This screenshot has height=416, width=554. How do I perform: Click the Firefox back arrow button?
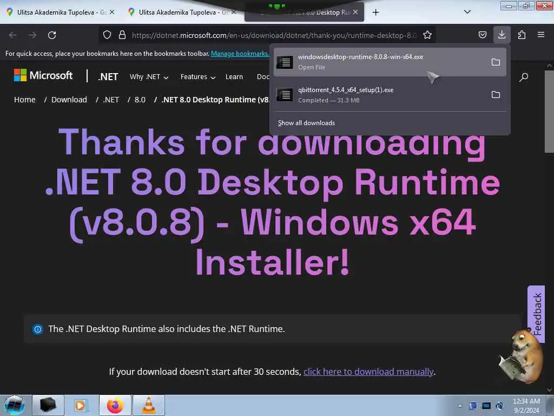13,35
